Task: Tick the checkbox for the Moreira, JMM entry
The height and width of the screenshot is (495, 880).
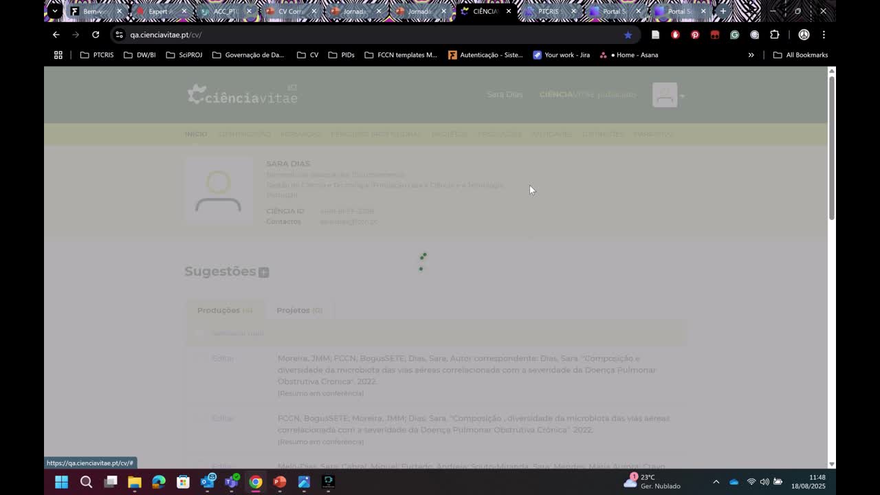Action: click(200, 358)
